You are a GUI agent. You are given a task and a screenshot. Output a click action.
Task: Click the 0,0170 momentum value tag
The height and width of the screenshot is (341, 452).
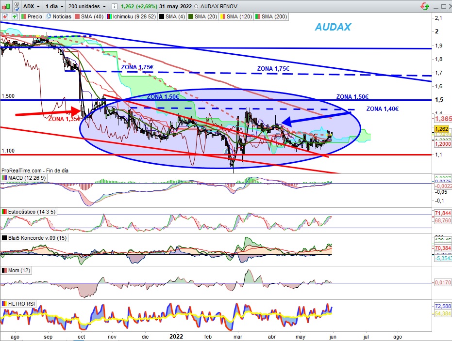click(x=443, y=283)
